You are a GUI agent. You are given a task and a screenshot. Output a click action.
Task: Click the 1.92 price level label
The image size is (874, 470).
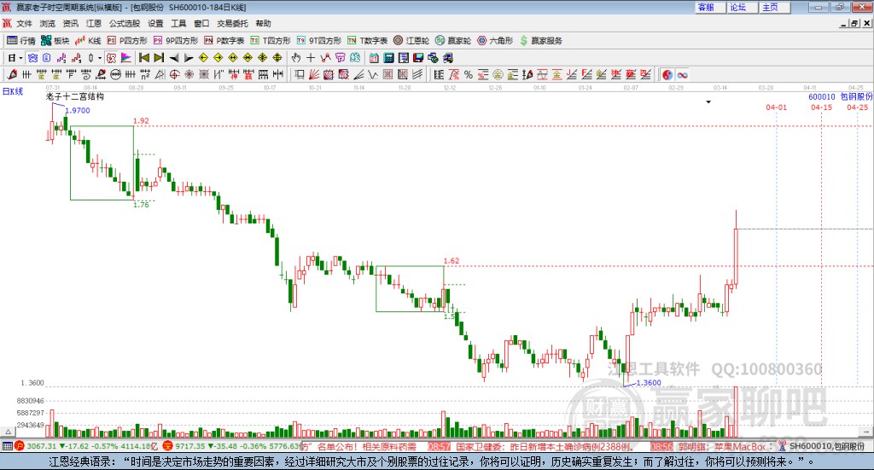(x=141, y=121)
